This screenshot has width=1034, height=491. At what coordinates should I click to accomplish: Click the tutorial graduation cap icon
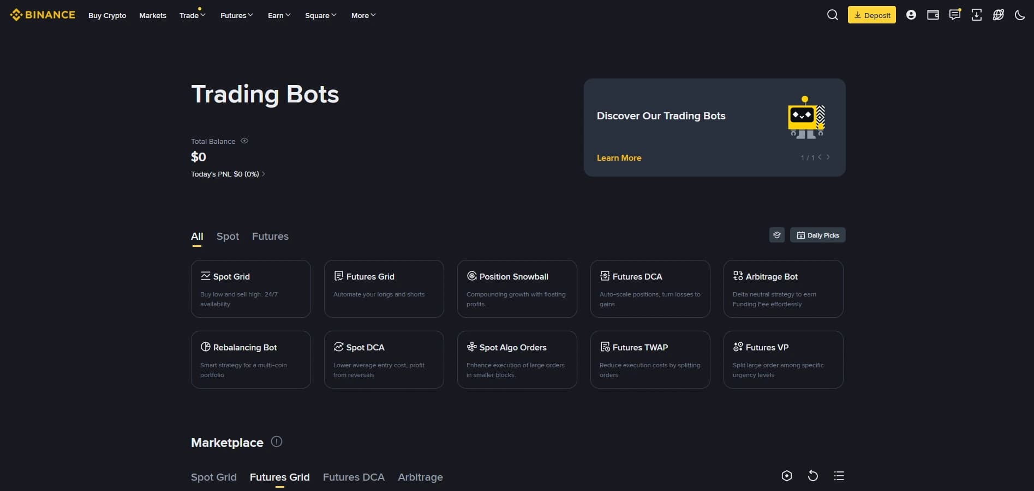[x=776, y=235]
